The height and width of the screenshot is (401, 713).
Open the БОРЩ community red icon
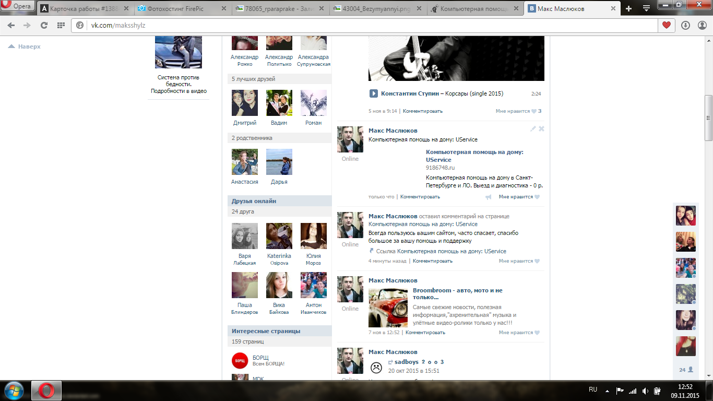click(240, 361)
